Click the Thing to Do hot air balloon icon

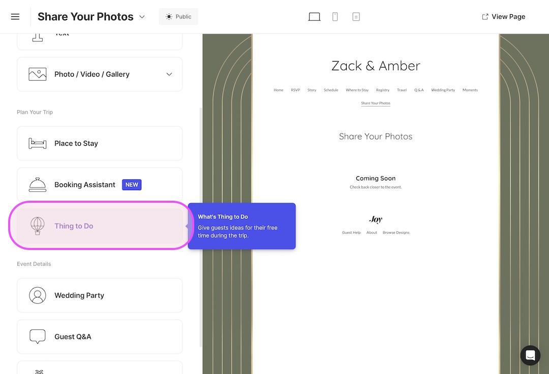point(38,226)
